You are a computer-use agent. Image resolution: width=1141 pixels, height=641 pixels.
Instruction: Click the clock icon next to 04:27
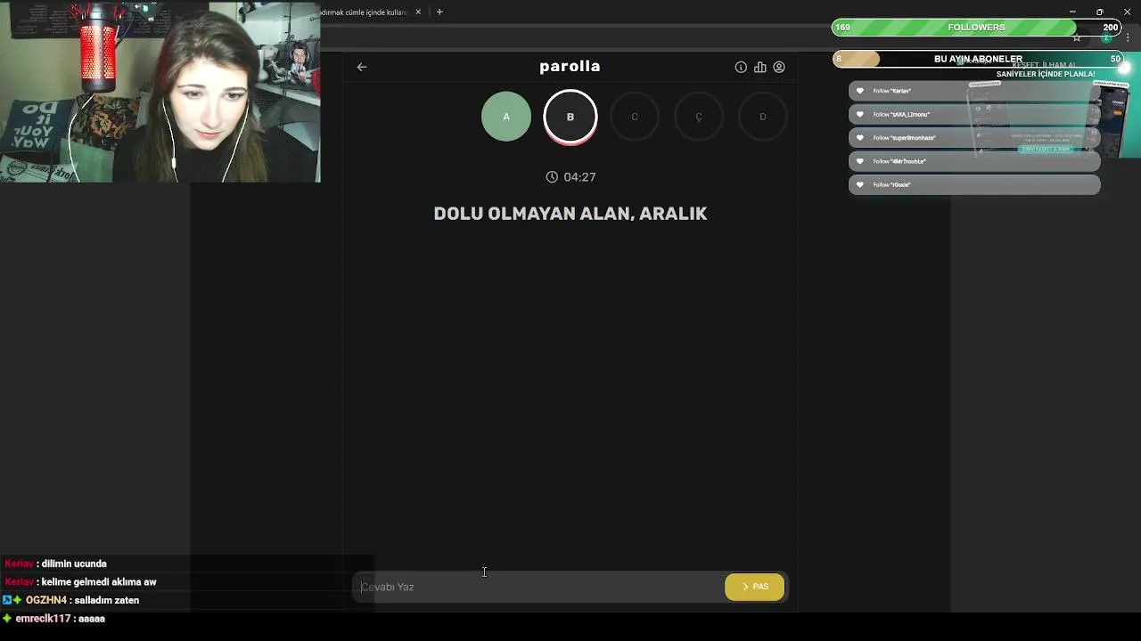(552, 177)
